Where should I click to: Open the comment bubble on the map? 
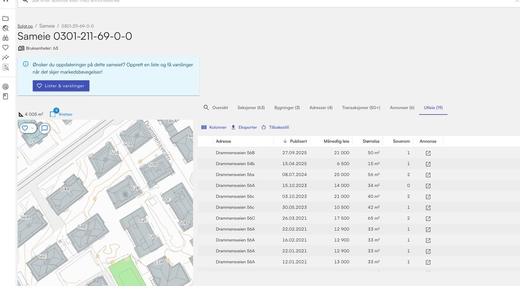pyautogui.click(x=44, y=128)
